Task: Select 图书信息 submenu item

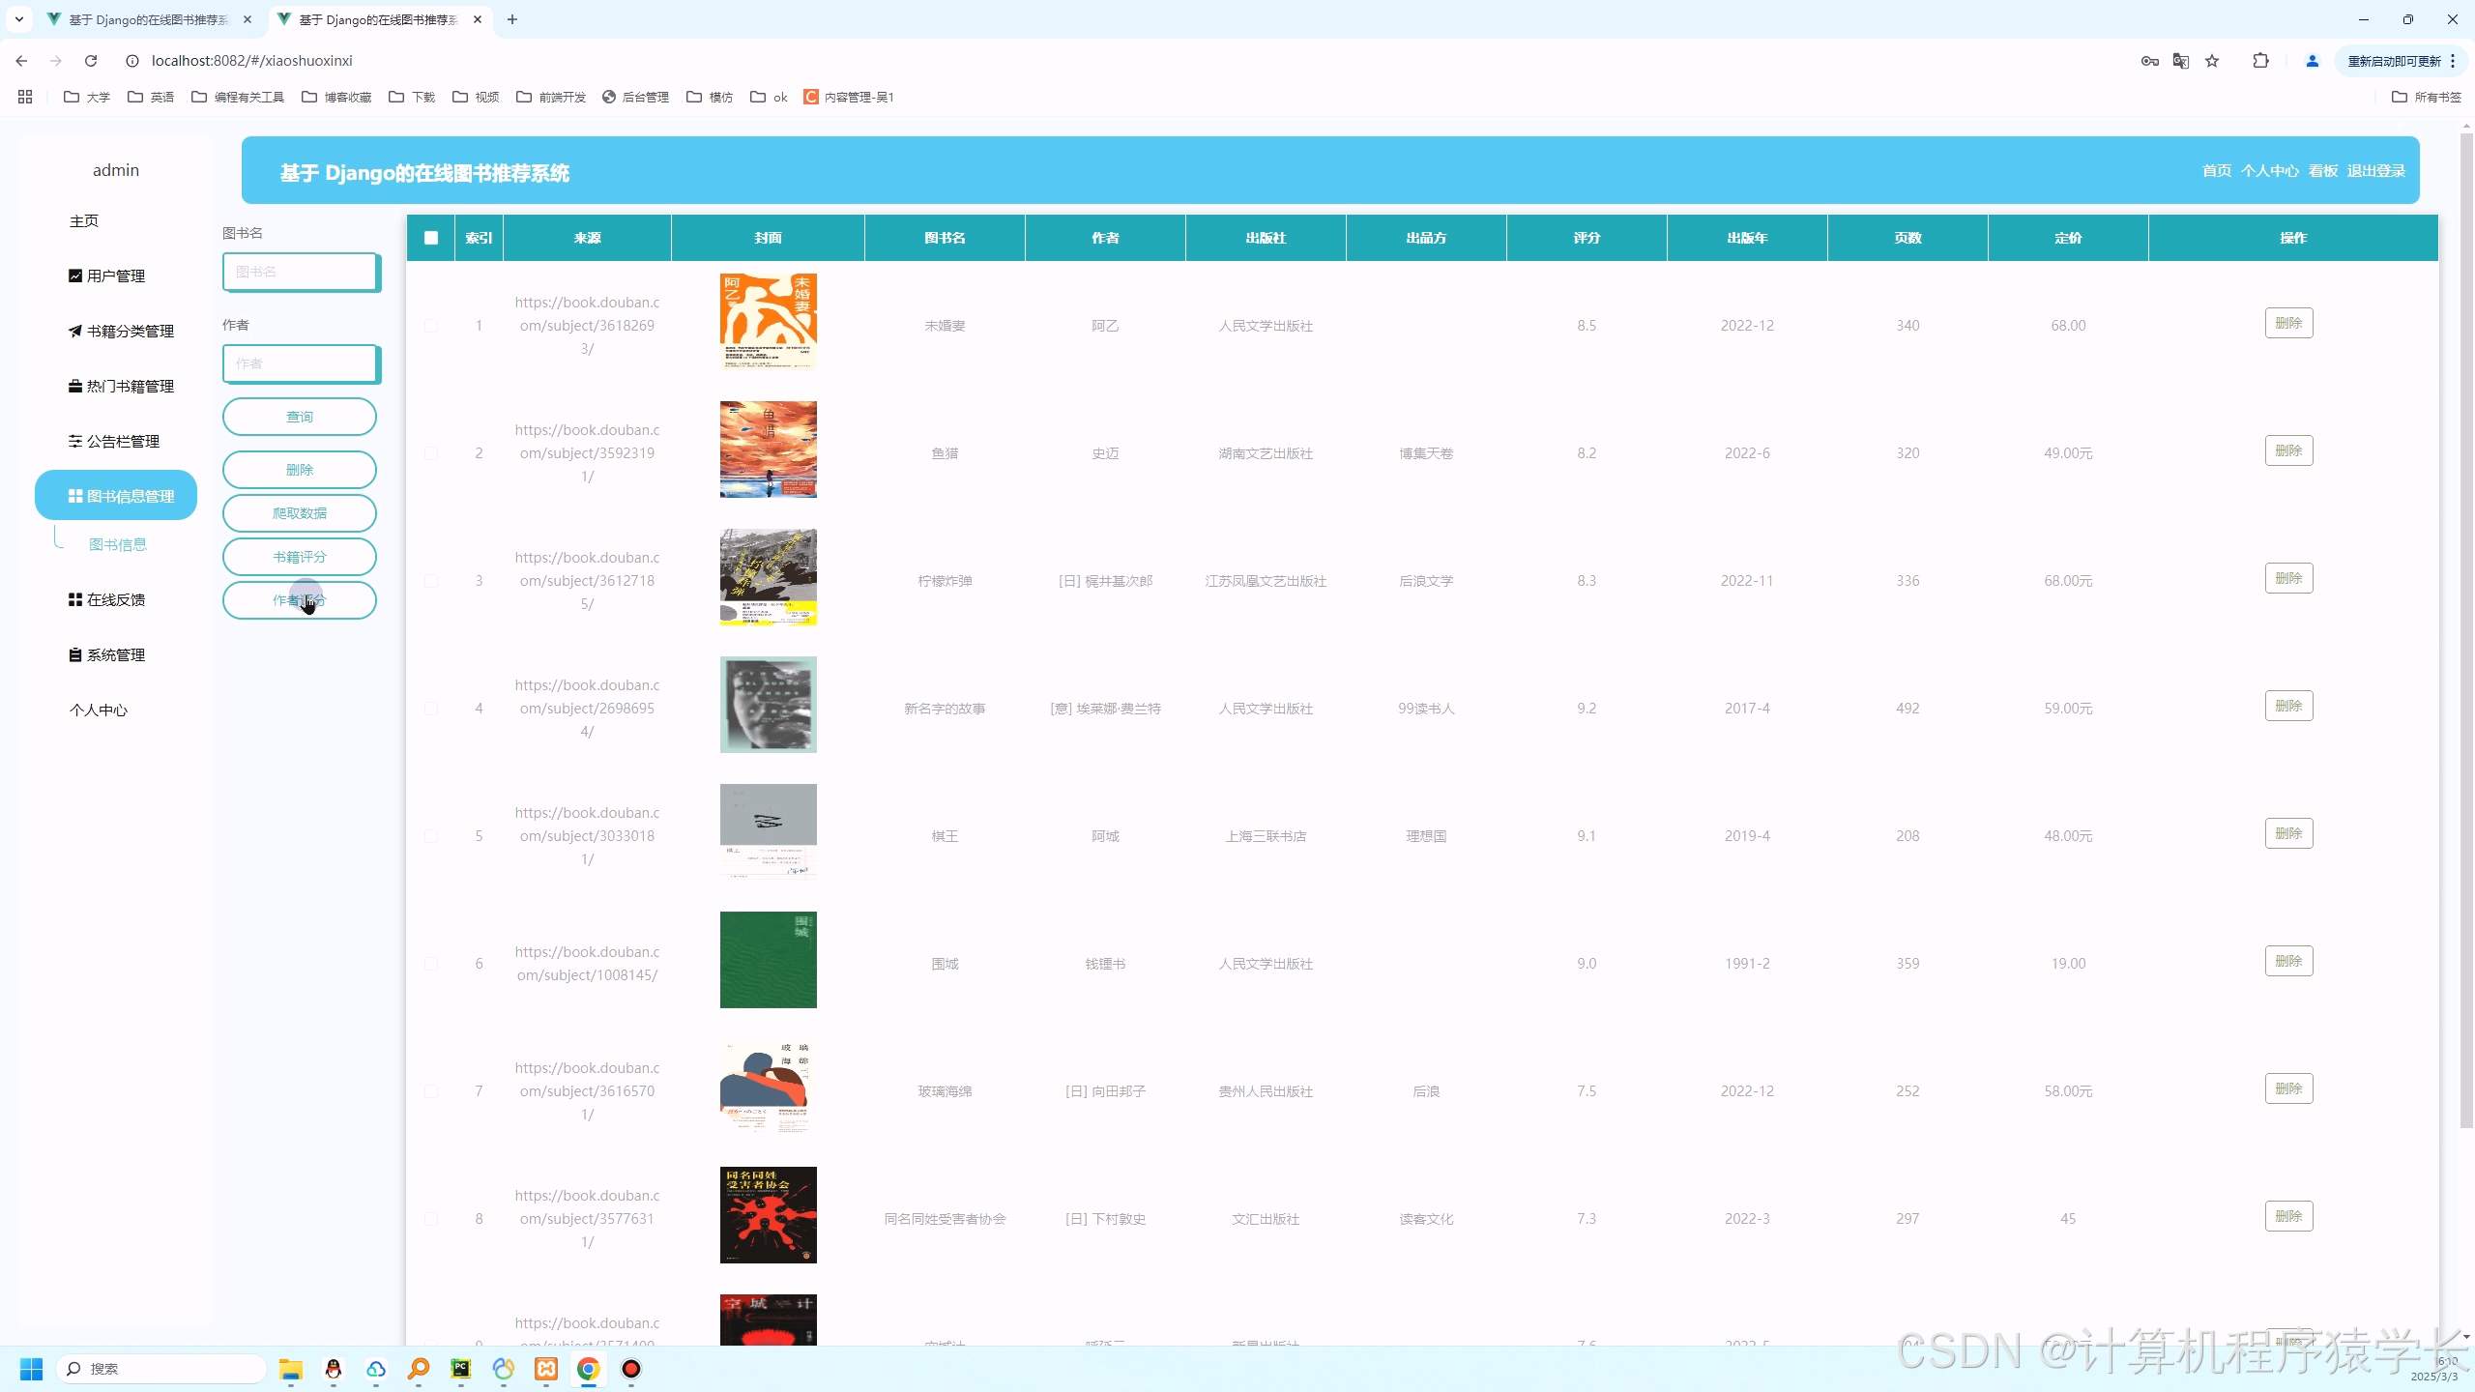Action: 118,545
